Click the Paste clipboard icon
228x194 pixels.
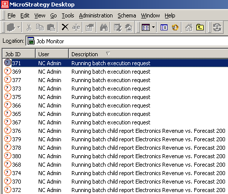(x=51, y=27)
